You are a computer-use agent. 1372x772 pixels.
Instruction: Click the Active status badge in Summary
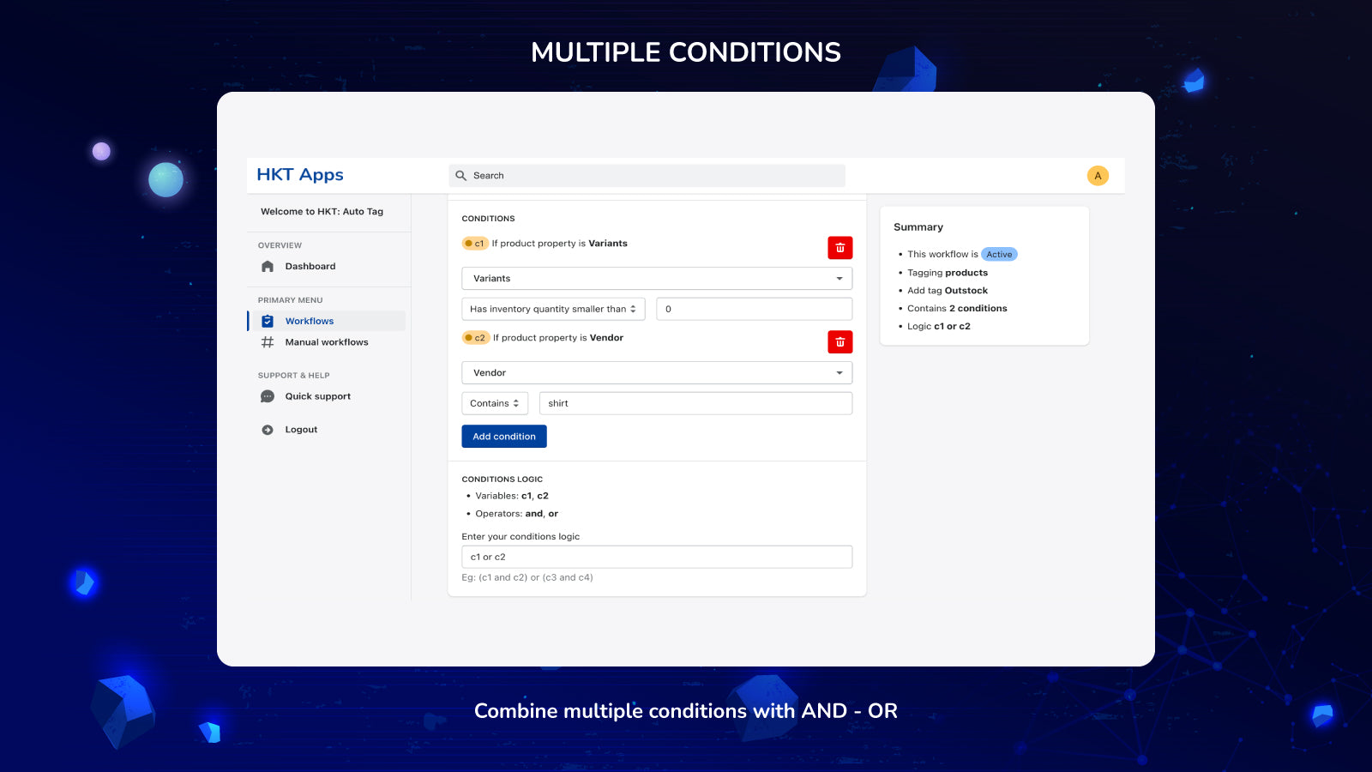pos(999,254)
